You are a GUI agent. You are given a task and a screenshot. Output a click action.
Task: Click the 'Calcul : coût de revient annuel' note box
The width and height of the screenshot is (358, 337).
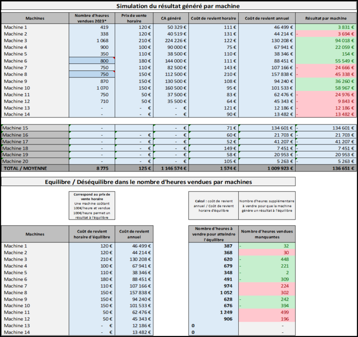(x=213, y=206)
